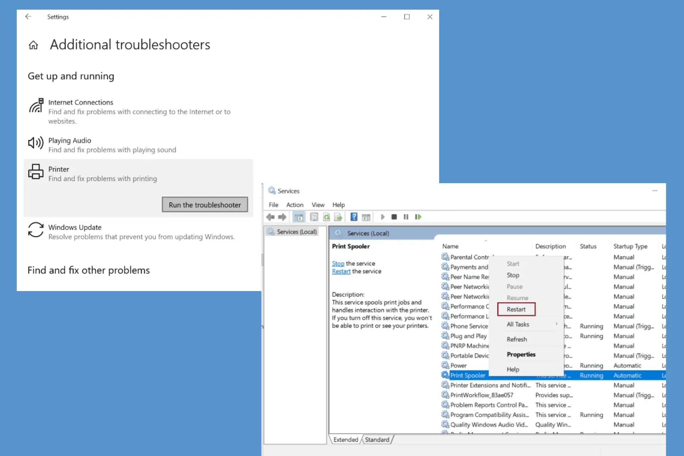Expand the All Tasks submenu
The image size is (684, 456).
click(518, 324)
